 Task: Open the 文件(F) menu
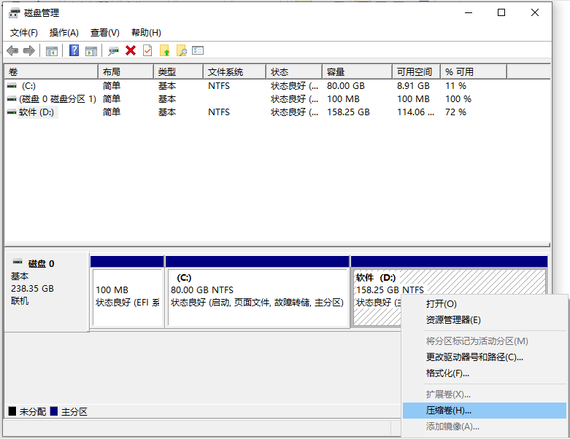23,33
